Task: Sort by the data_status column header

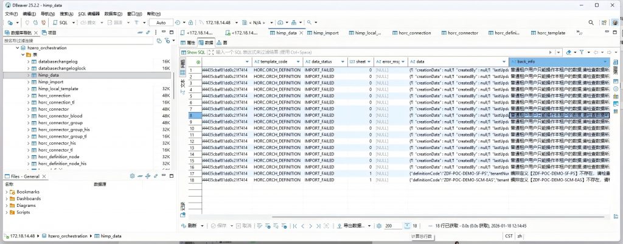Action: [321, 62]
